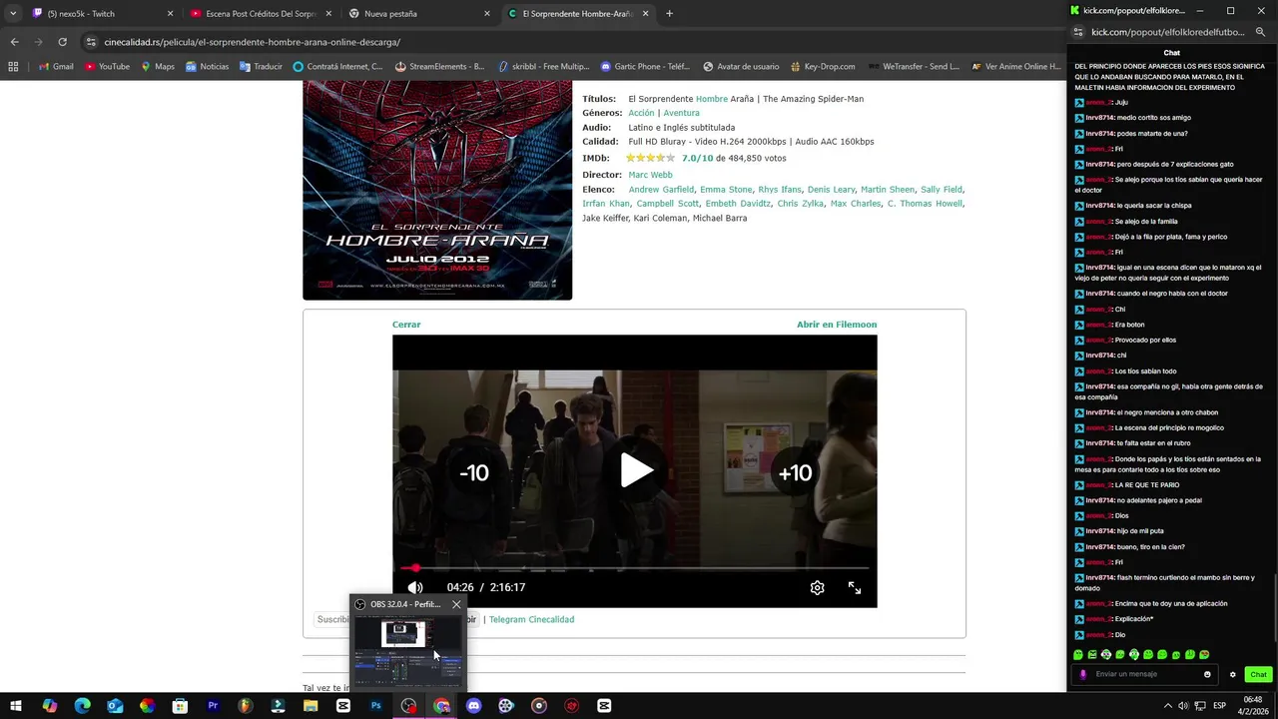This screenshot has height=719, width=1278.
Task: Expand the Chrome tab search dropdown
Action: click(x=12, y=14)
